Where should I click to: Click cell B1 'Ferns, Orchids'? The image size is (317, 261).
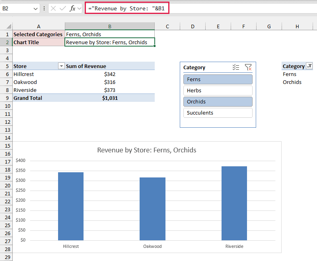pyautogui.click(x=110, y=34)
